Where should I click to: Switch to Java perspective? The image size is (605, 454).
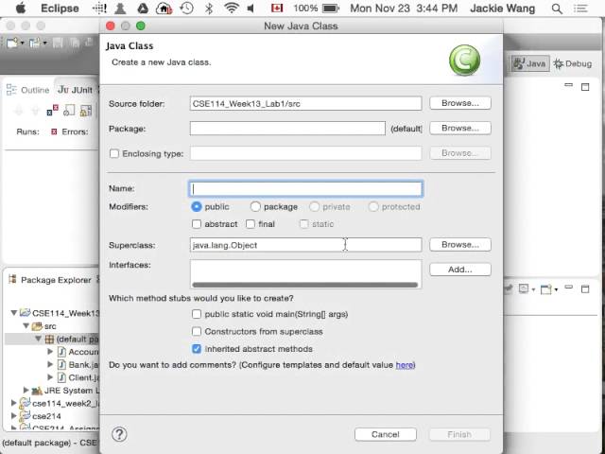click(x=530, y=63)
